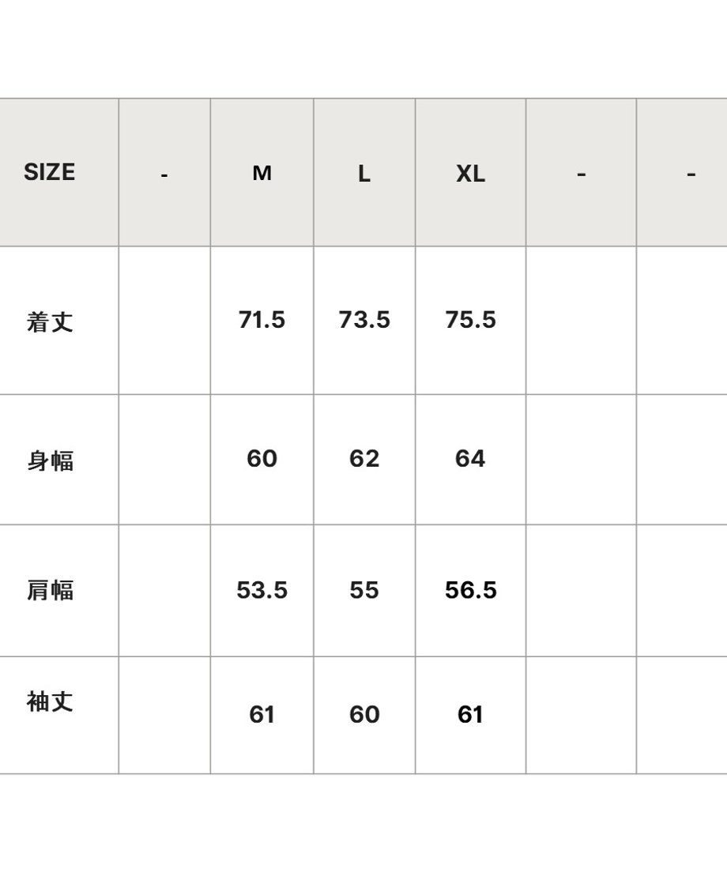Viewport: 727px width, 872px height.
Task: Click the 73.5 length value for L
Action: [x=364, y=320]
